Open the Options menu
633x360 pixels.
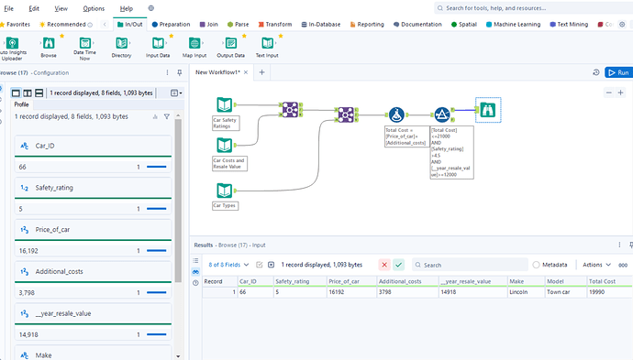click(x=94, y=8)
